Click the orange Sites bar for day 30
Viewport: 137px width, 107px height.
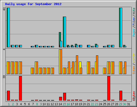click(125, 68)
